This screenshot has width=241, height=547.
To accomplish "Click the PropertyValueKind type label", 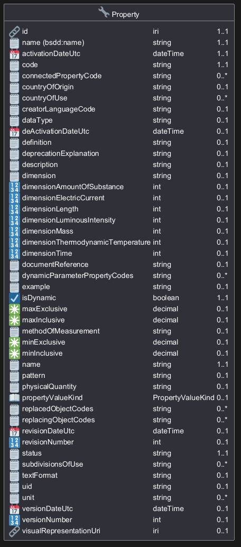I will pos(184,397).
